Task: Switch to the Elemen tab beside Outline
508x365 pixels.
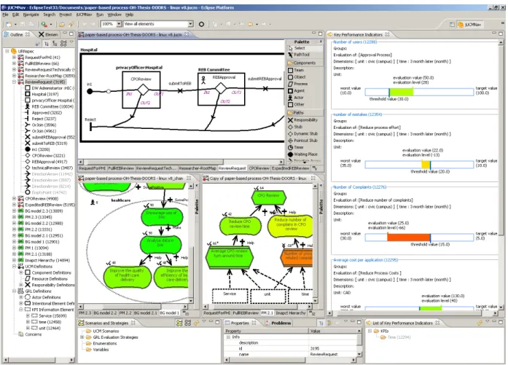Action: click(x=49, y=34)
